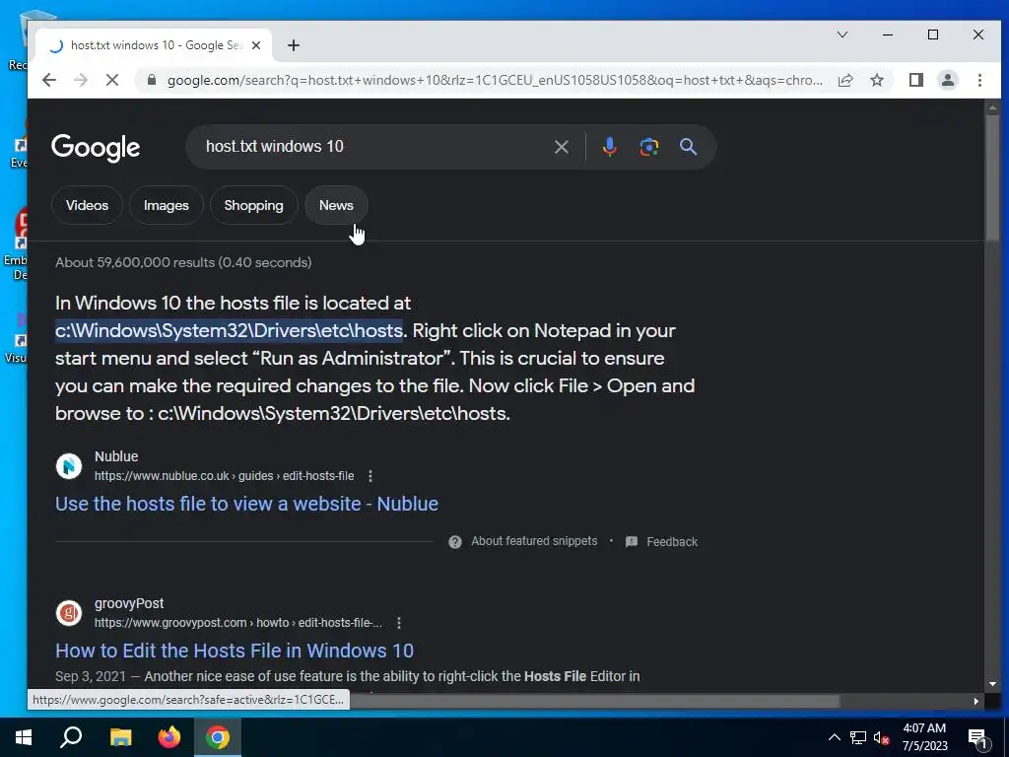
Task: Click the magnifier search button
Action: pos(688,147)
